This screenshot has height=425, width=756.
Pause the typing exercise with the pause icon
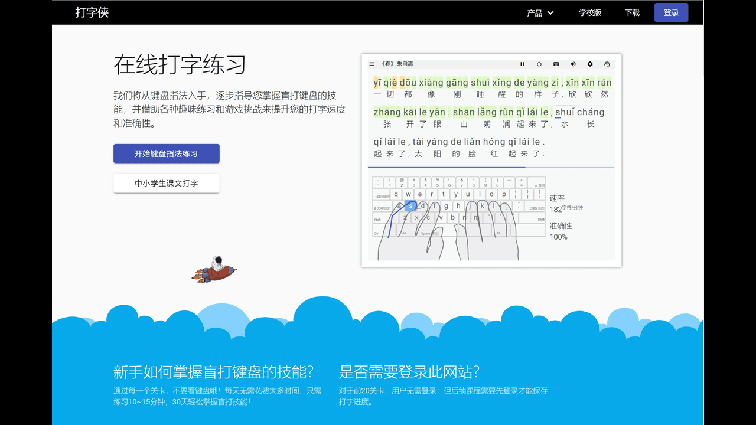tap(522, 64)
